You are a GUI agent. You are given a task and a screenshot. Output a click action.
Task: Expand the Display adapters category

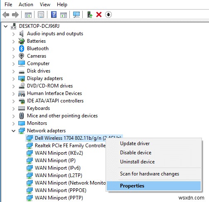13,79
